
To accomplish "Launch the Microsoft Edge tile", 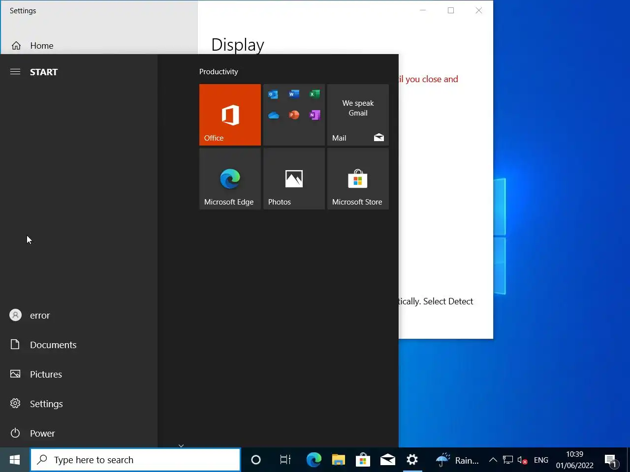I will pos(230,178).
